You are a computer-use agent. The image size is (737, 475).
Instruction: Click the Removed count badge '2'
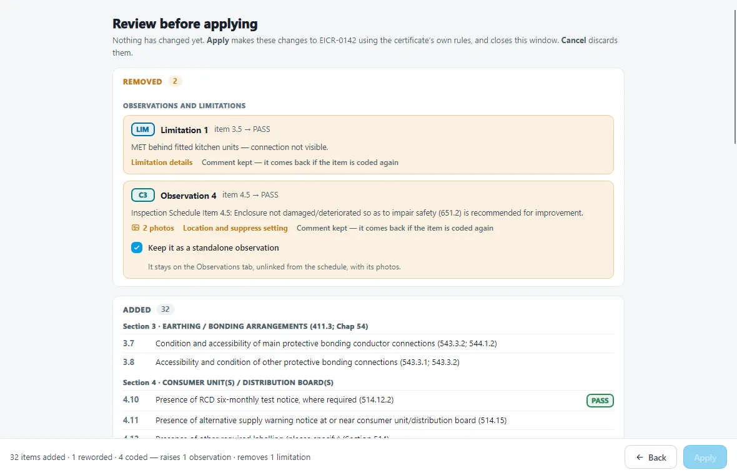[x=175, y=81]
